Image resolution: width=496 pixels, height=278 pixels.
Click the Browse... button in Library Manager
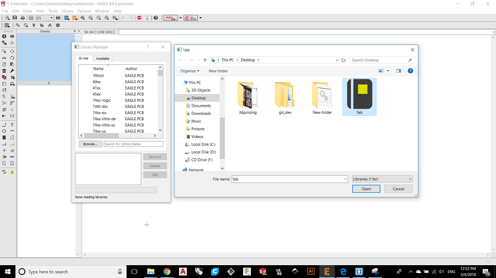click(x=90, y=144)
